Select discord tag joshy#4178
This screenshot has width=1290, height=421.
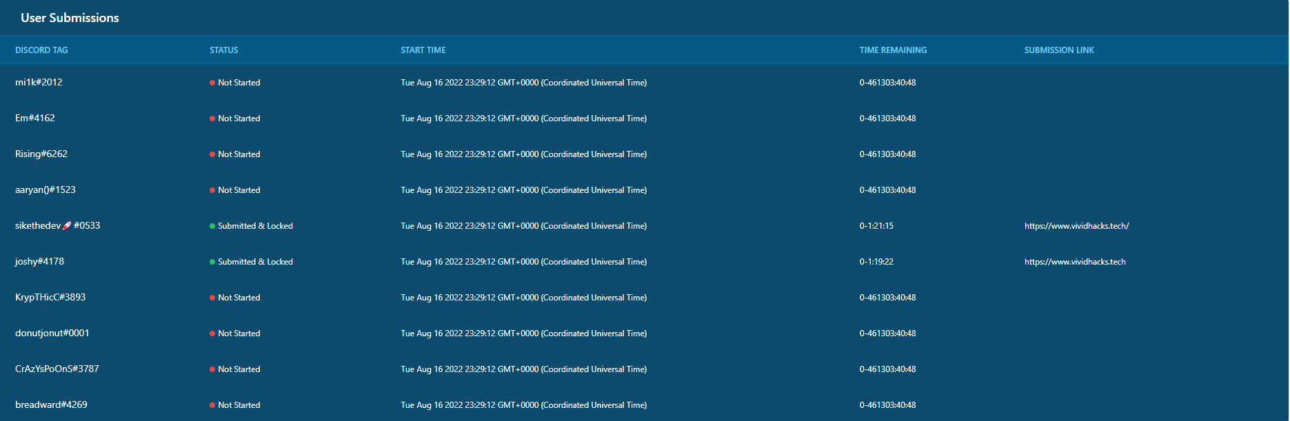pyautogui.click(x=39, y=261)
